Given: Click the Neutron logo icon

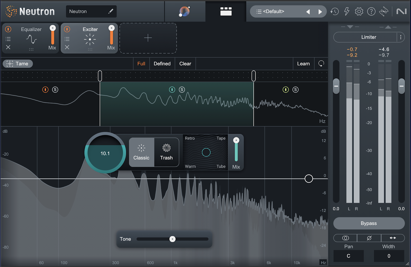Looking at the screenshot, I should click(x=11, y=11).
